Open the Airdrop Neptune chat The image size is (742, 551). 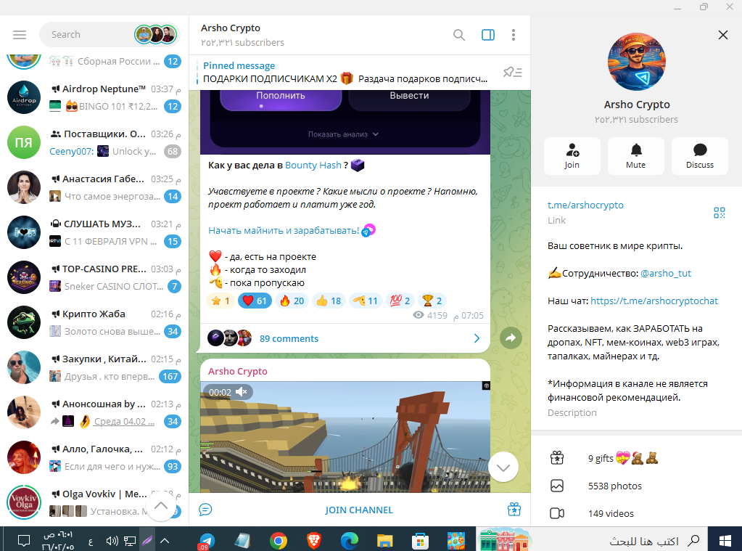tap(94, 97)
